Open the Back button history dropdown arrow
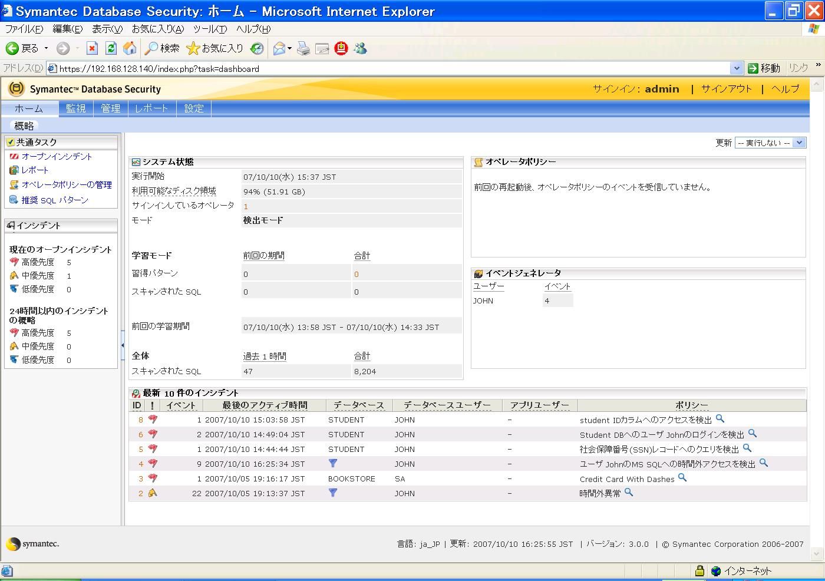 coord(47,48)
